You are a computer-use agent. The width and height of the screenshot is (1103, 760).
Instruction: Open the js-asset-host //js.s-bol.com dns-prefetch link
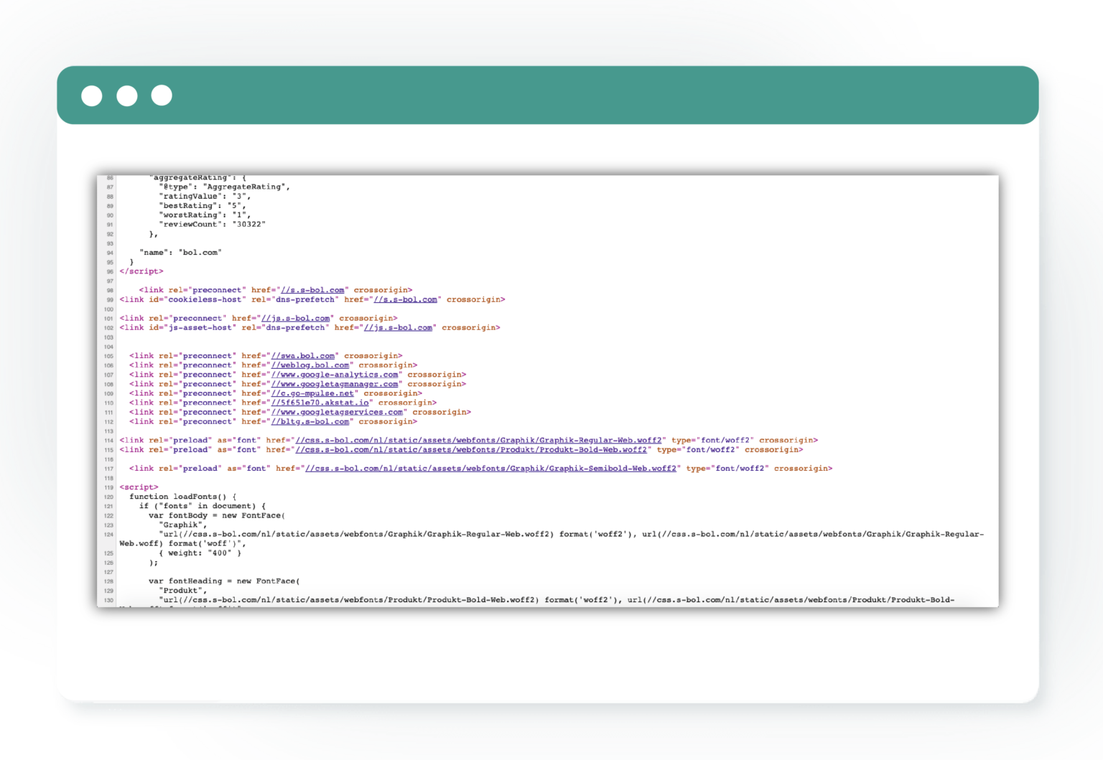[398, 328]
